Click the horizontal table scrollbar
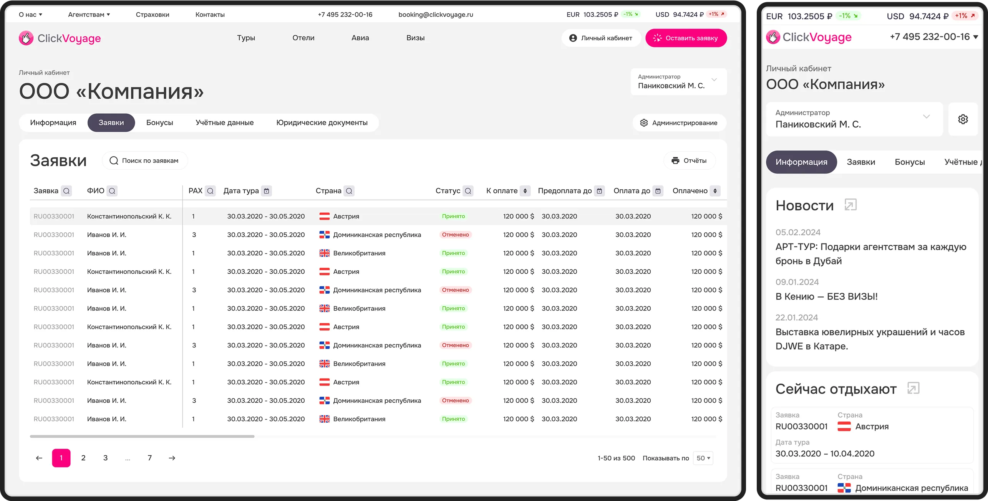 [142, 437]
